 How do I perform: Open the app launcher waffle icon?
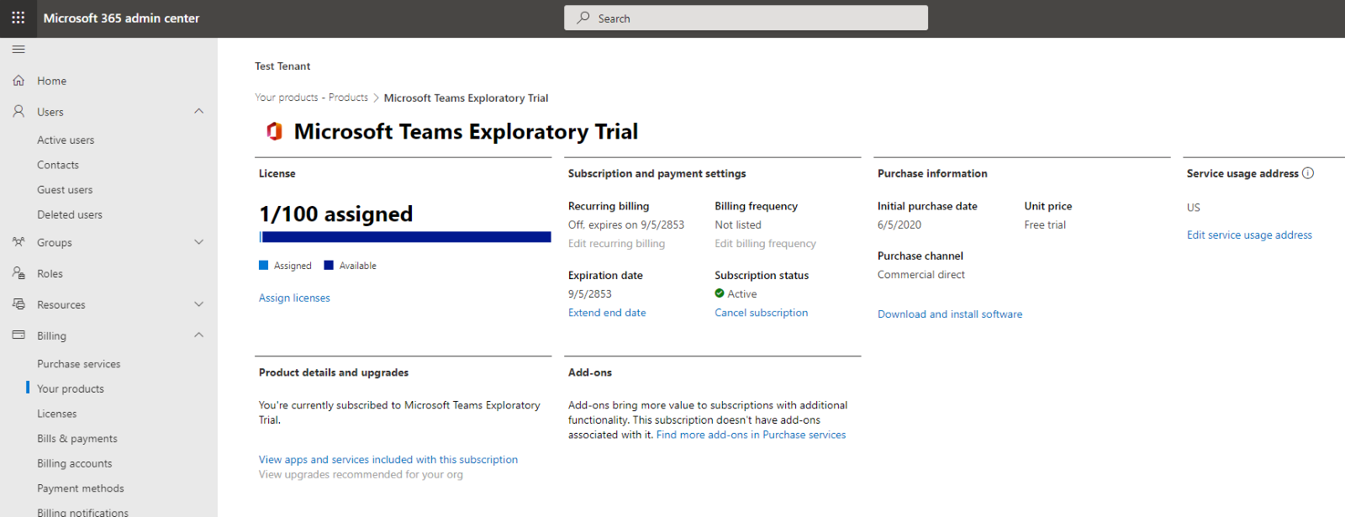tap(18, 18)
